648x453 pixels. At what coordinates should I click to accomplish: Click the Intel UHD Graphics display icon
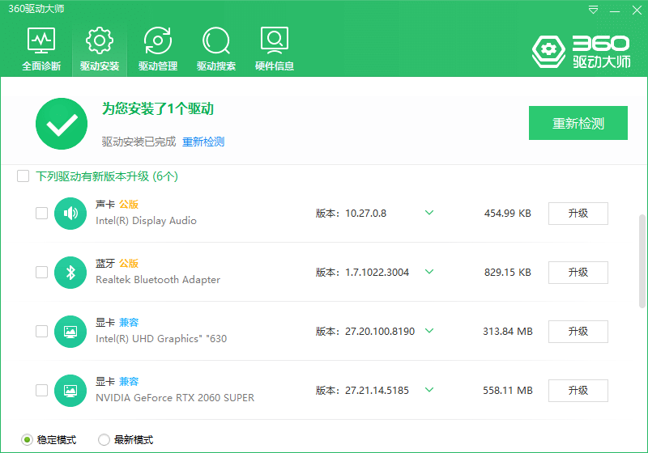[x=70, y=332]
